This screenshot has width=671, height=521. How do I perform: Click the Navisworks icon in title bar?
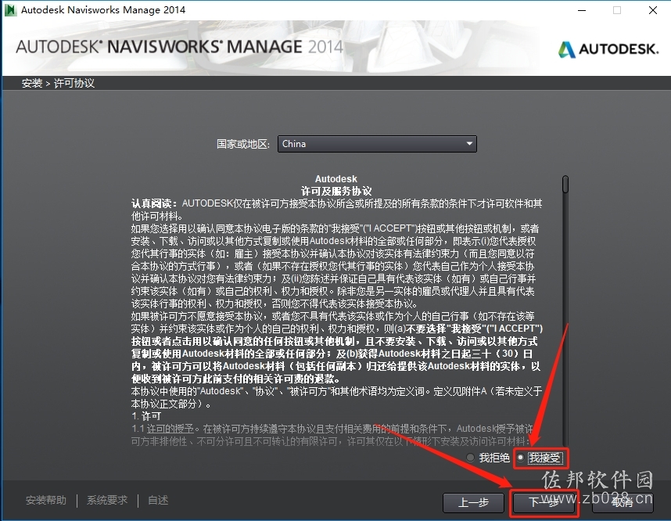click(x=10, y=10)
